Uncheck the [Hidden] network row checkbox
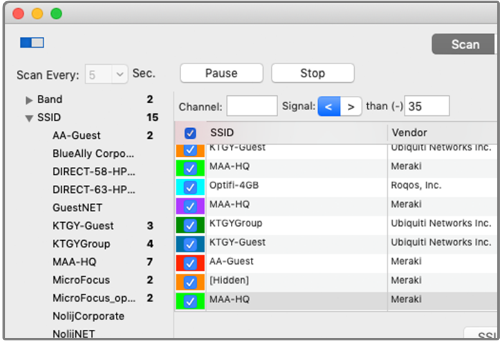This screenshot has width=501, height=341. (190, 282)
